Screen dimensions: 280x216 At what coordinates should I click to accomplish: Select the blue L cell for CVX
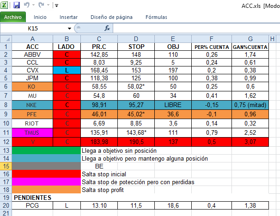(x=67, y=70)
